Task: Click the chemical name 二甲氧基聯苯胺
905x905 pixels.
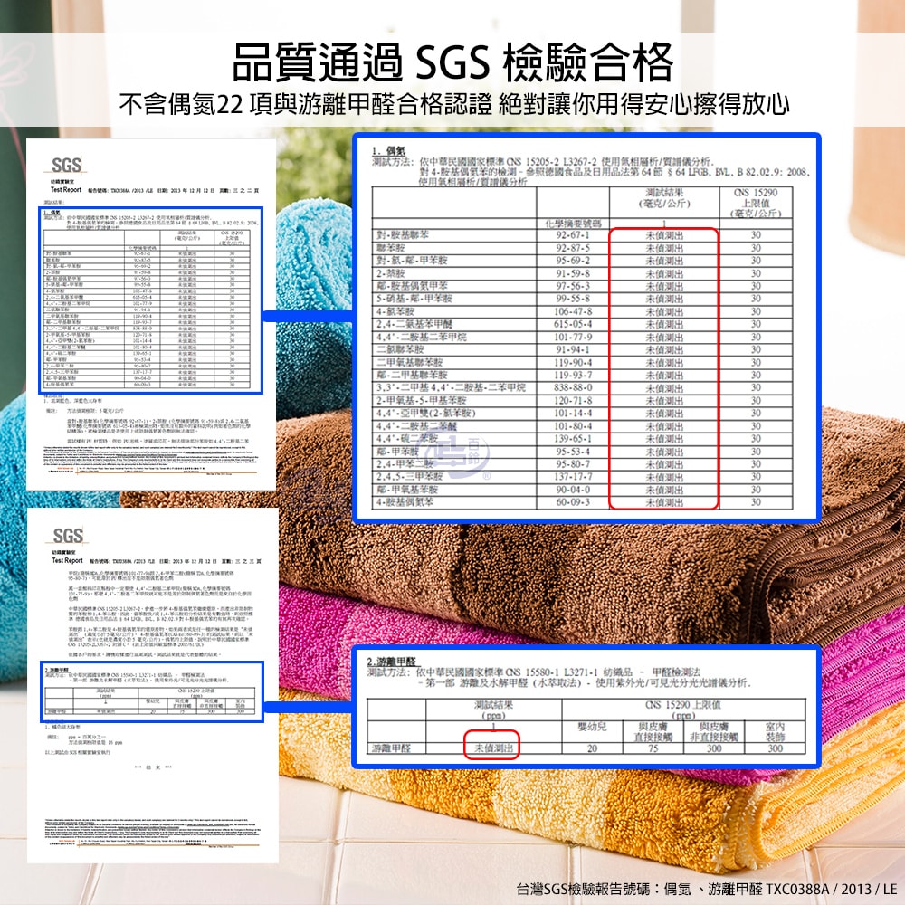Action: click(410, 363)
